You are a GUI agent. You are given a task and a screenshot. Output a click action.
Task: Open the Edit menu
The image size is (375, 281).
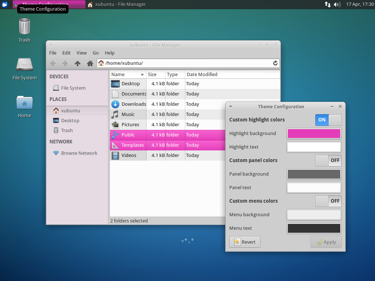(x=66, y=53)
